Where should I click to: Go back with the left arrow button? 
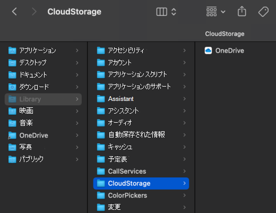tap(14, 12)
